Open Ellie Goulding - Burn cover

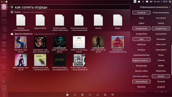[21, 60]
